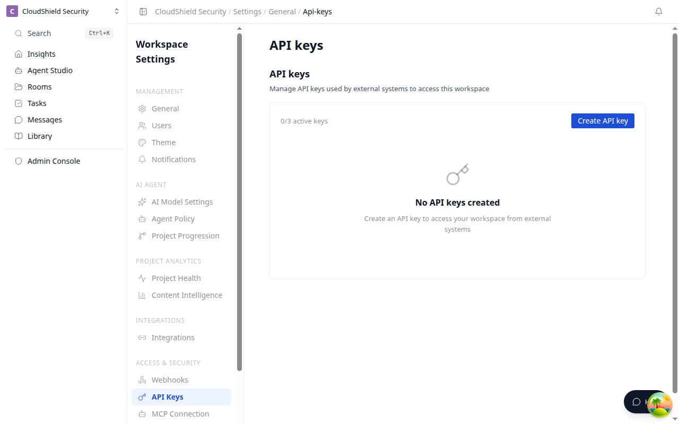Viewport: 679px width, 424px height.
Task: Click the Agent Studio robot icon
Action: [19, 70]
